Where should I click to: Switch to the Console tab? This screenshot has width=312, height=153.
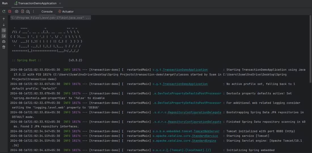(x=47, y=12)
